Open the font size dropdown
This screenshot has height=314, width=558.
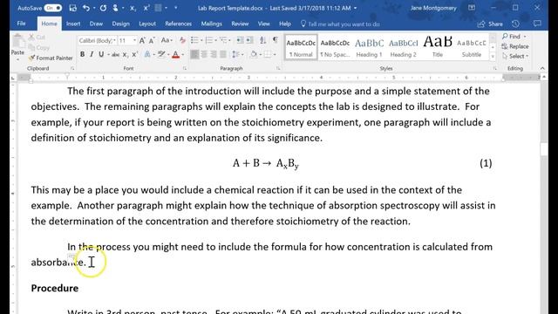point(134,41)
